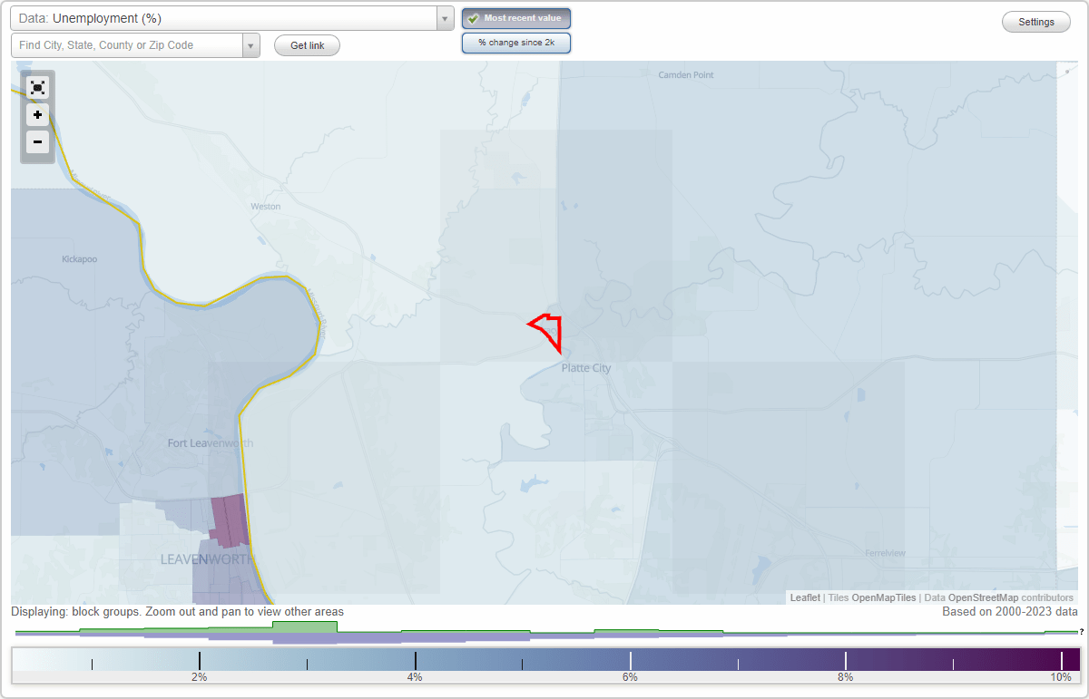The image size is (1089, 699).
Task: Click the Displaying: block groups message
Action: click(x=177, y=612)
